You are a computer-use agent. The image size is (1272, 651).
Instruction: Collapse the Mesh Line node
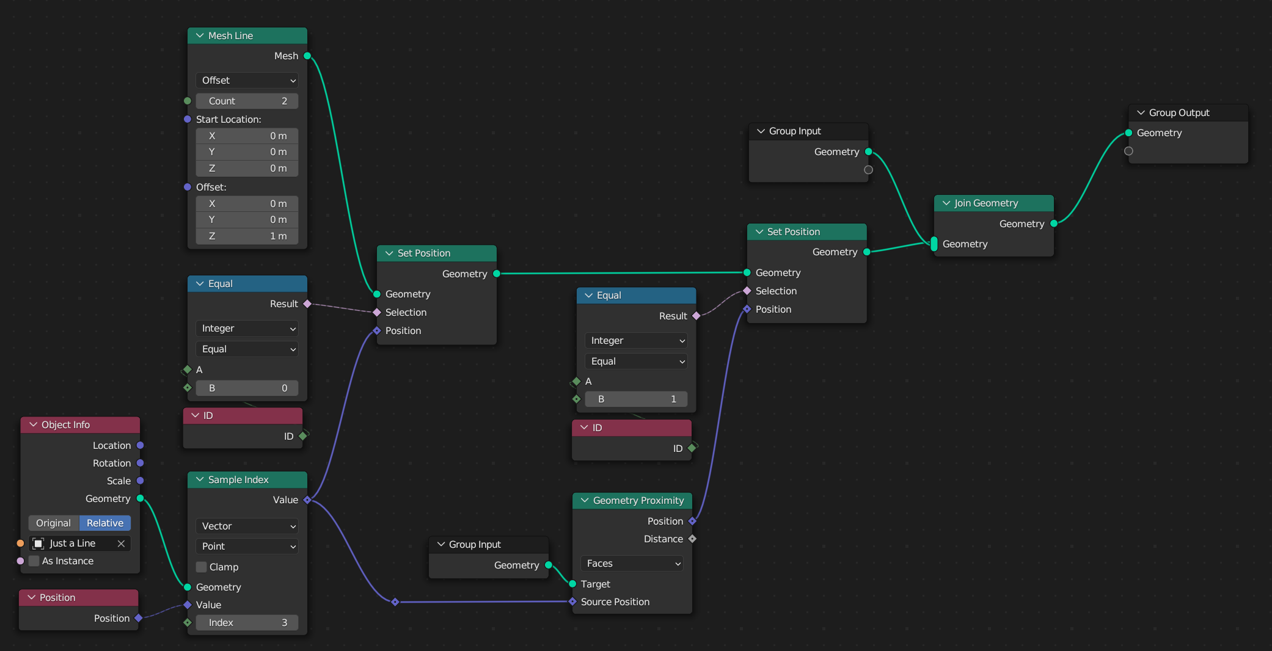200,35
